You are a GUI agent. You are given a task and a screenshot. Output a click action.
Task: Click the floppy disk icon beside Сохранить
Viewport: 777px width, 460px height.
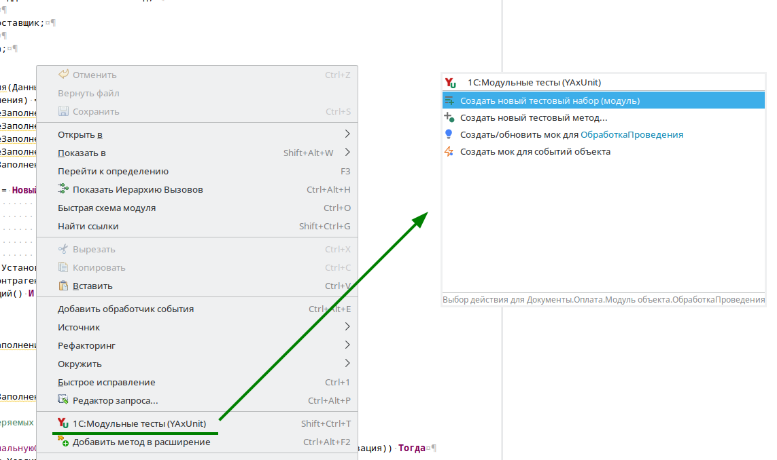point(63,111)
